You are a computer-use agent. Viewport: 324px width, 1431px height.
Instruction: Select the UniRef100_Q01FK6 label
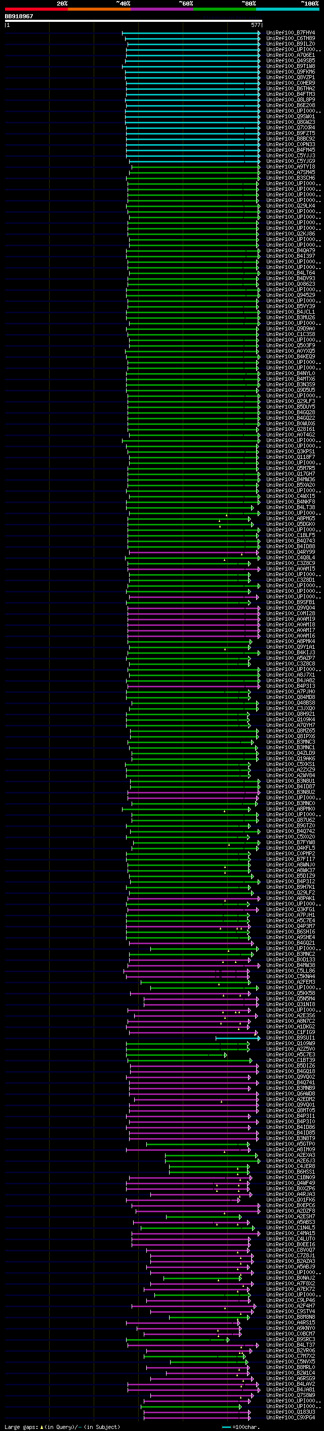click(291, 1200)
